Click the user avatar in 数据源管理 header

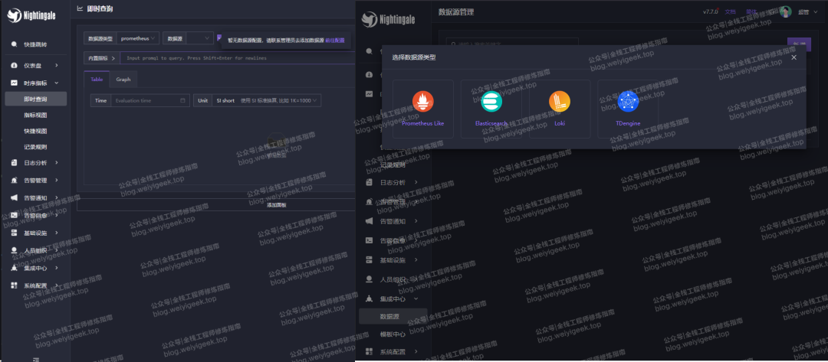click(x=786, y=11)
